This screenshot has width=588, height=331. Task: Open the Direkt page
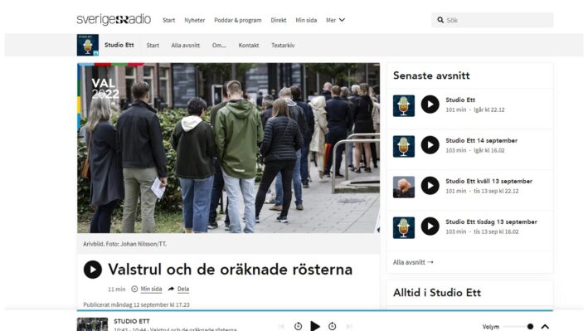(279, 20)
